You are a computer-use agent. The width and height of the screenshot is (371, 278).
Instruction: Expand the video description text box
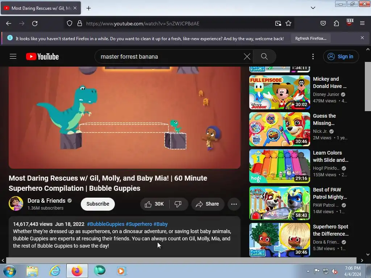pyautogui.click(x=125, y=237)
